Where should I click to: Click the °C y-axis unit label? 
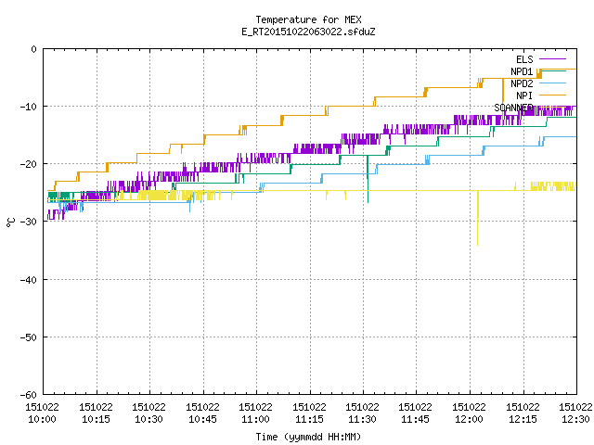tap(10, 222)
